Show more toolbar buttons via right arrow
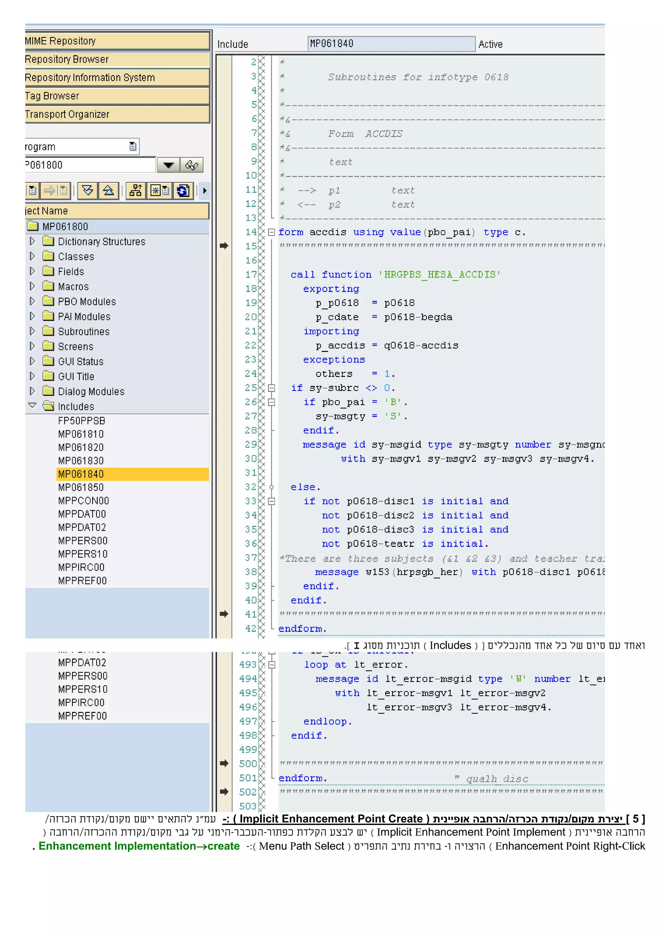This screenshot has width=661, height=935. coord(205,190)
